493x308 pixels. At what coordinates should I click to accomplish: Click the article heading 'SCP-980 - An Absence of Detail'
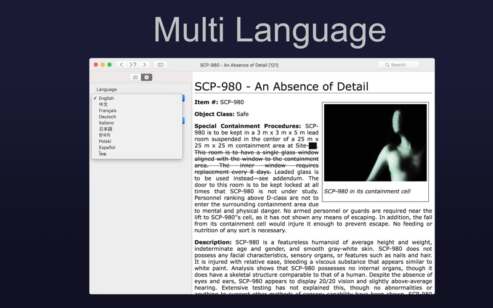pos(282,86)
